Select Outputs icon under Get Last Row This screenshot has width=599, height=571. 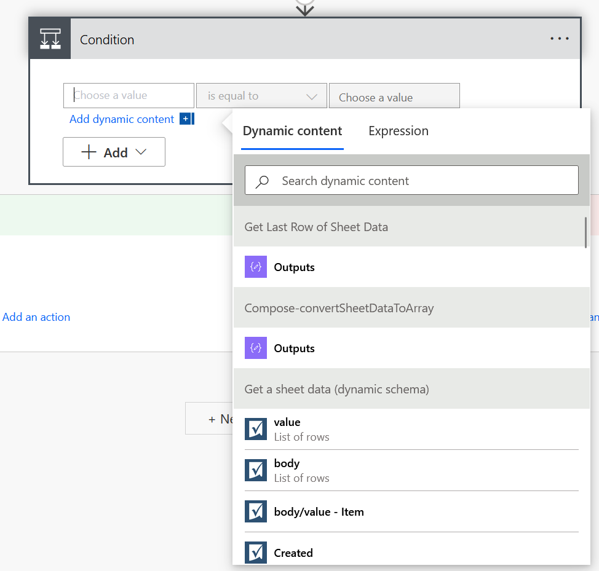pyautogui.click(x=256, y=267)
